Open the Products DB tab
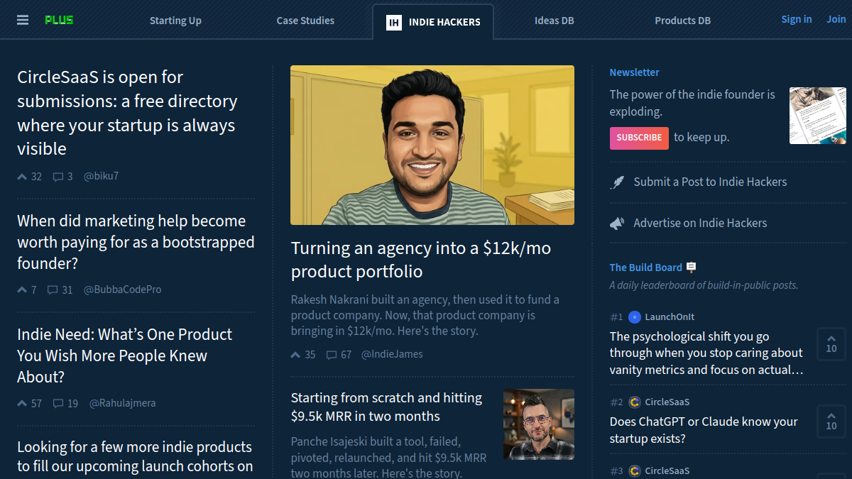 coord(682,21)
